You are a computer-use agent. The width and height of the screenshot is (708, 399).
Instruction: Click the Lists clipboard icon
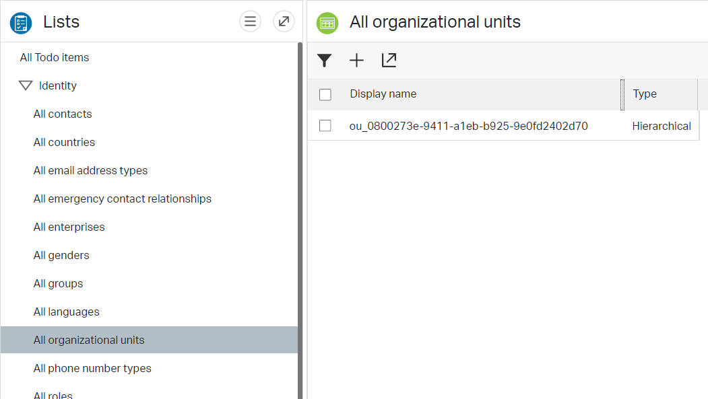(21, 23)
